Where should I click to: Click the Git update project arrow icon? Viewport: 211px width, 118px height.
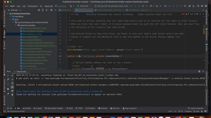click(169, 6)
